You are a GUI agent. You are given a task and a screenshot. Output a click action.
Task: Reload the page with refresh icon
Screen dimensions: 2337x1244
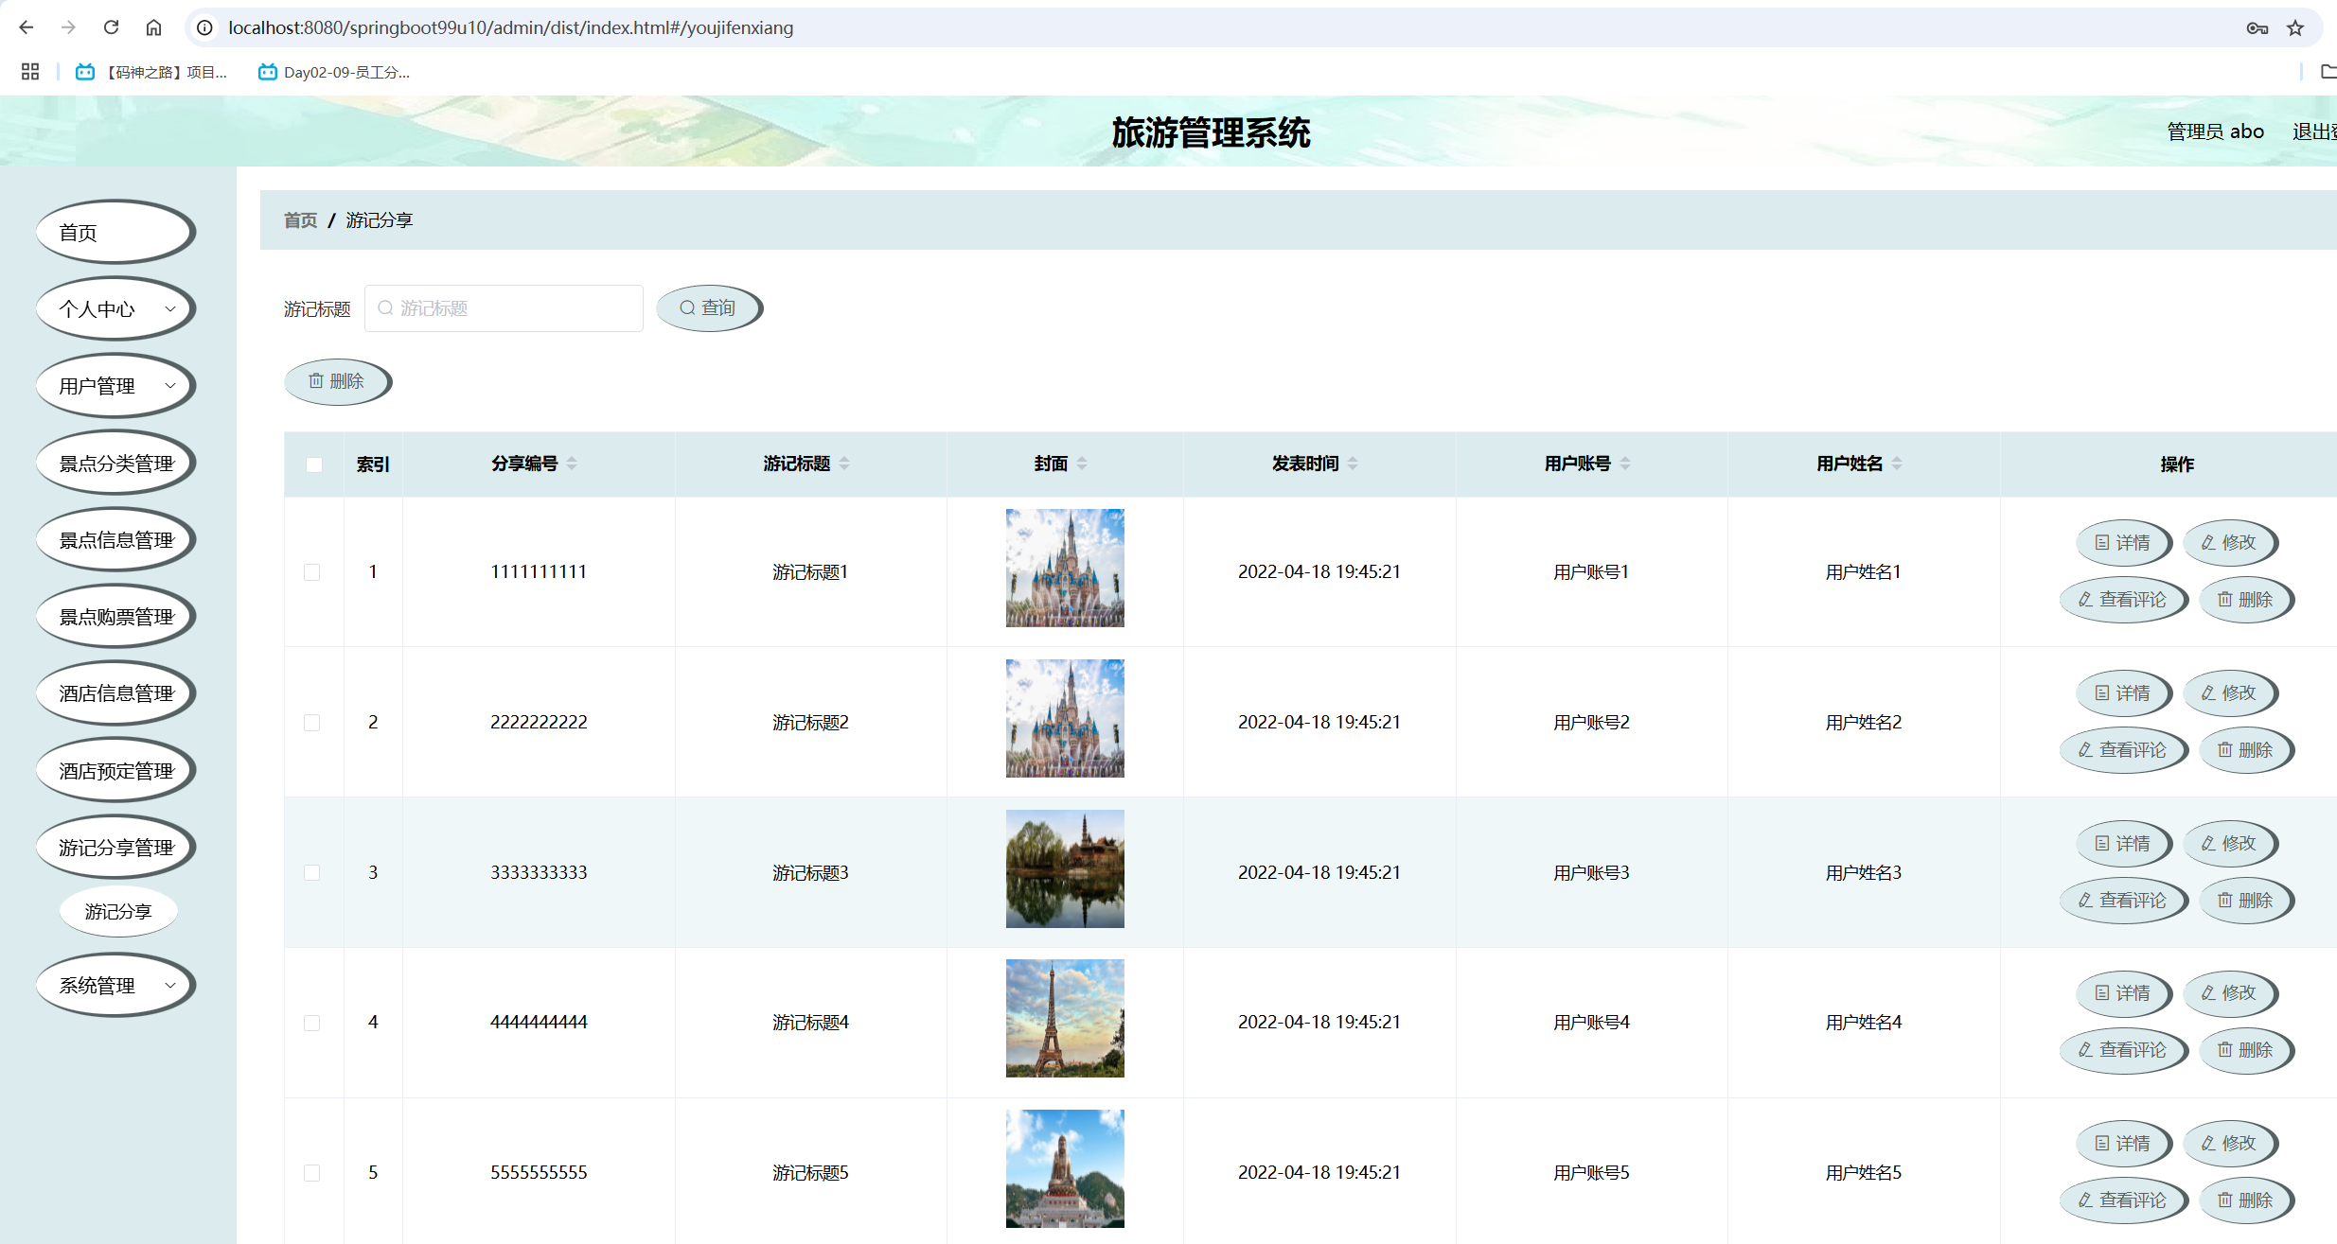coord(111,27)
